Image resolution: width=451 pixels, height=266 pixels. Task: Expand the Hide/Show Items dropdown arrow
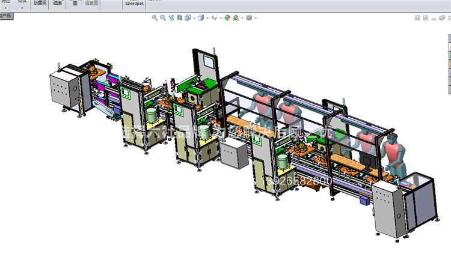(221, 18)
